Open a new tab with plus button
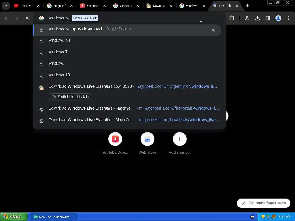The image size is (295, 221). (x=247, y=6)
